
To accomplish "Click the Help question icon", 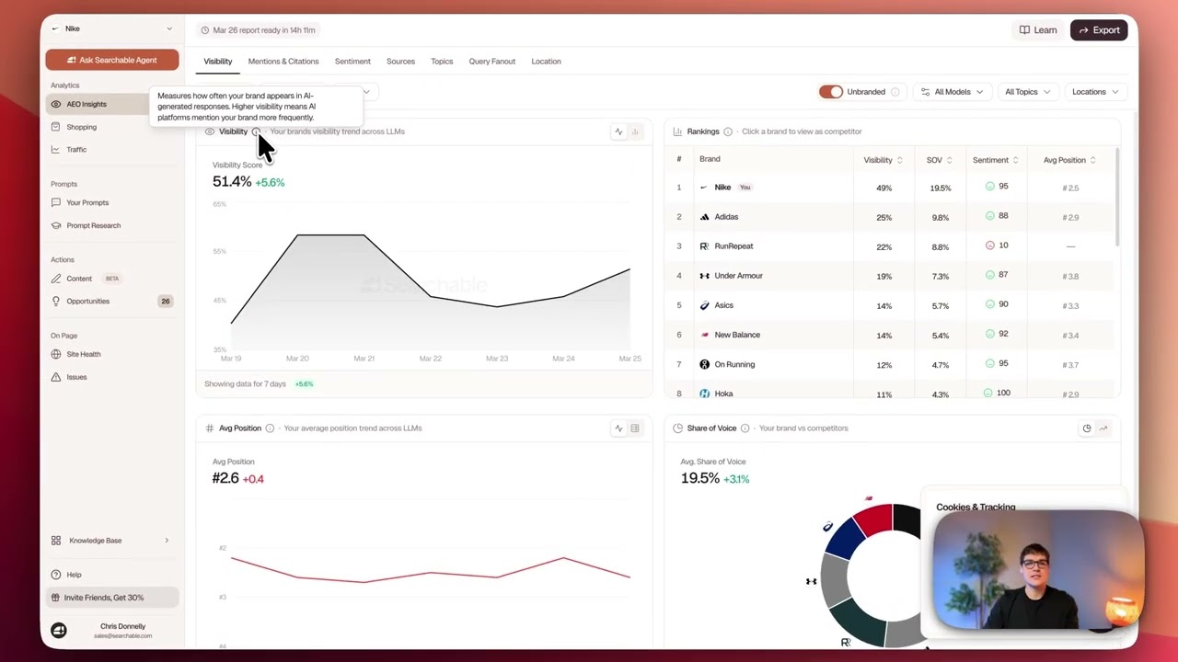I will tap(56, 575).
